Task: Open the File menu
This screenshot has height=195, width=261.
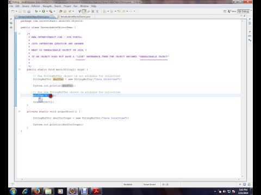Action: [x=11, y=6]
